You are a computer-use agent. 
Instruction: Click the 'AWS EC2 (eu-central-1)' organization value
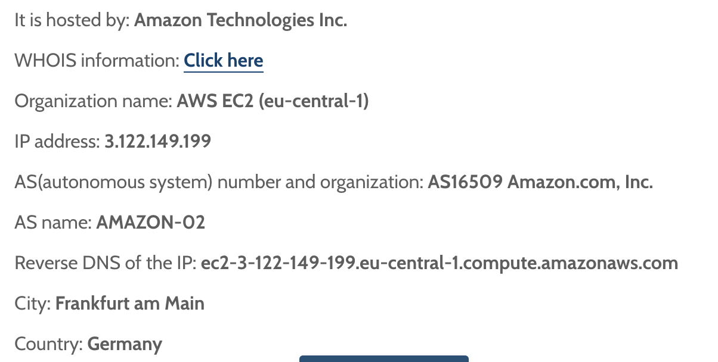click(273, 101)
